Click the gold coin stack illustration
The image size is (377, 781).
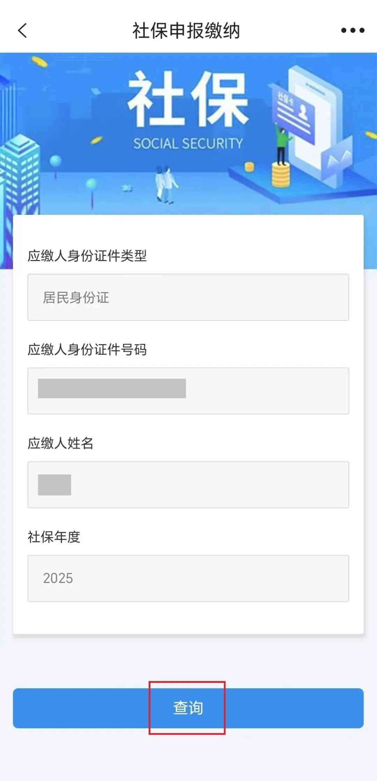coord(281,175)
